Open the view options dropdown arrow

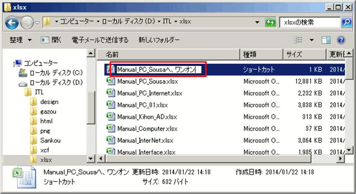click(x=312, y=40)
